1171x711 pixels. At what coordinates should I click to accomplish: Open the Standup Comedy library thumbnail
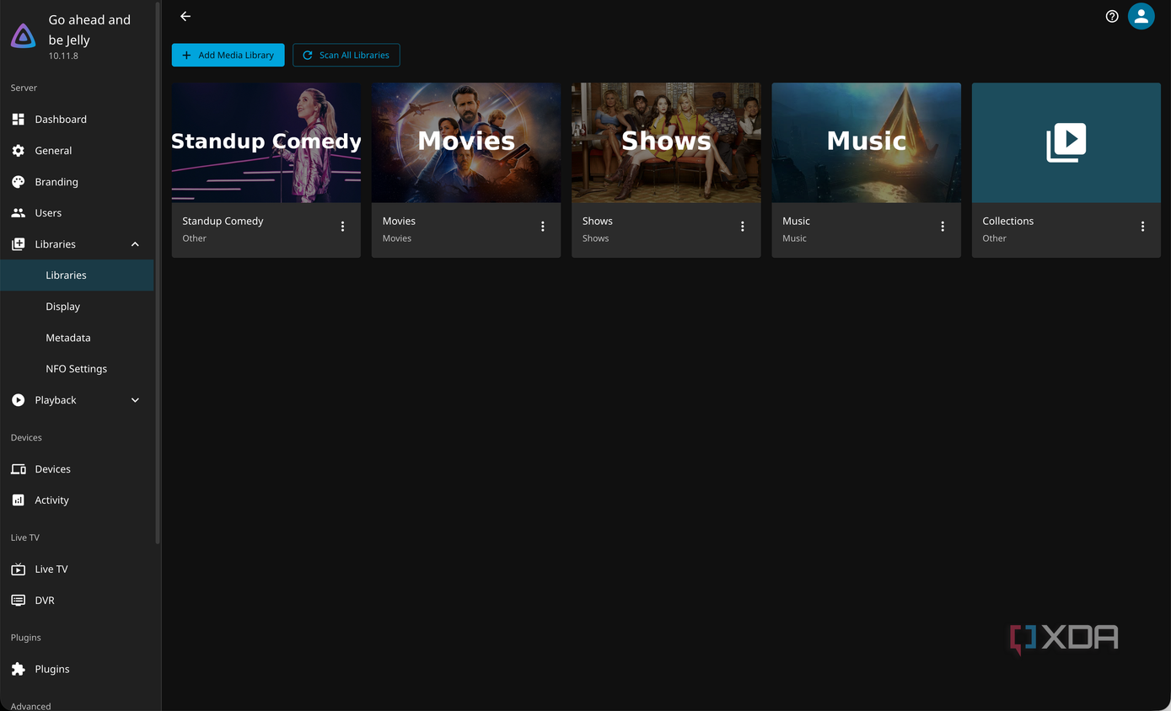(266, 142)
